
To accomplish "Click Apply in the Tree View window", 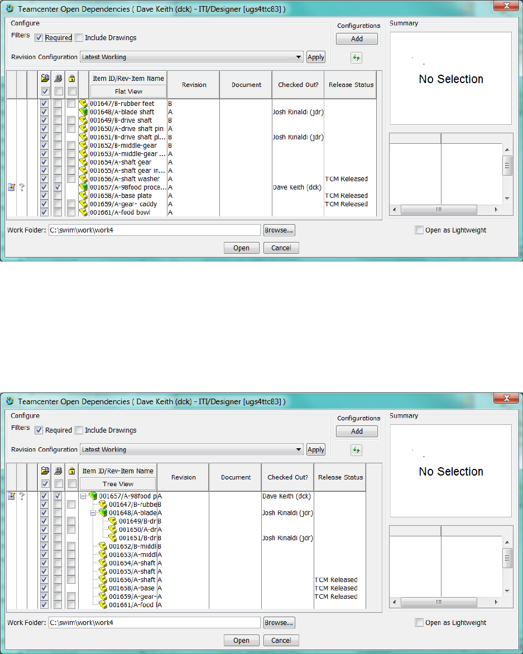I will pyautogui.click(x=315, y=449).
